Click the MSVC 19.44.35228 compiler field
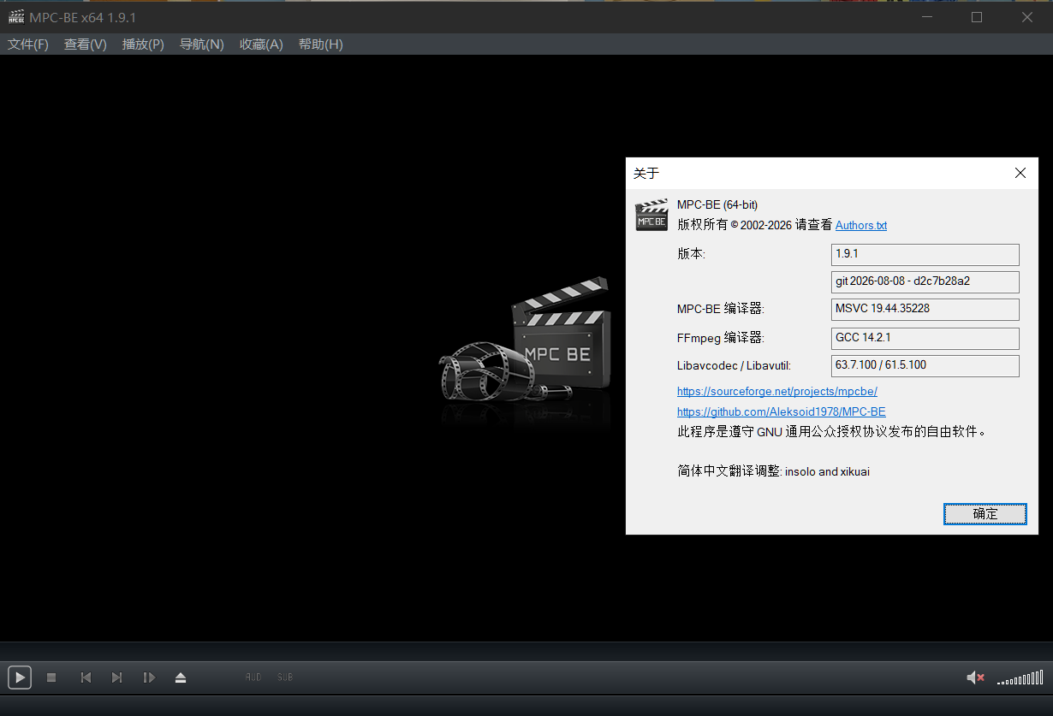The height and width of the screenshot is (716, 1053). 925,310
